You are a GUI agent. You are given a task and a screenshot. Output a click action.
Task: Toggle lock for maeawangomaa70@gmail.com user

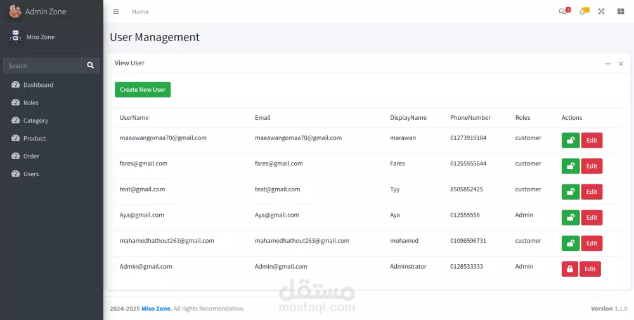(571, 141)
